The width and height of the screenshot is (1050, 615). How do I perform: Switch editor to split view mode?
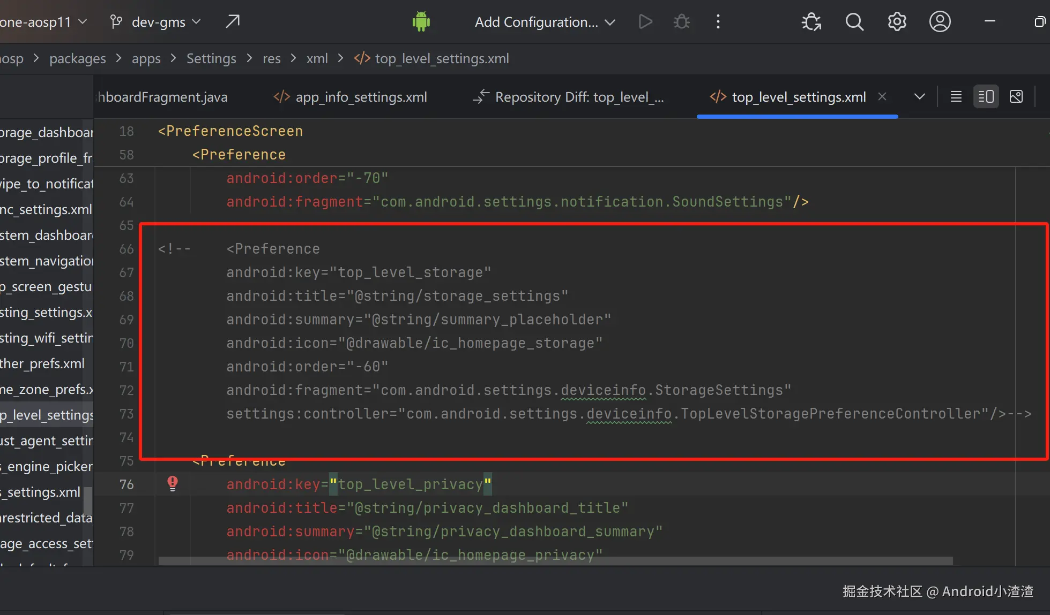point(986,97)
